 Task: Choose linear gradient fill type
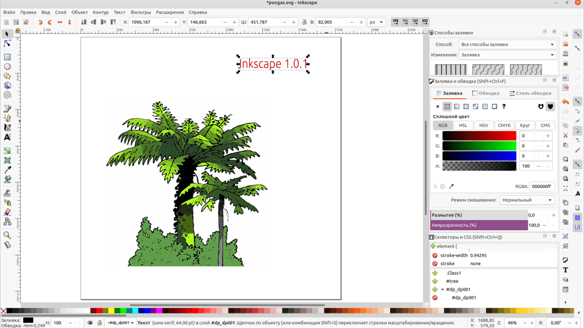[x=457, y=106]
